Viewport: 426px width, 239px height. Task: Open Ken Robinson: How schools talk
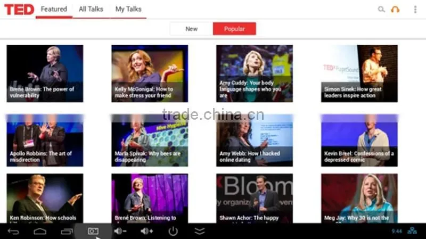pos(45,198)
